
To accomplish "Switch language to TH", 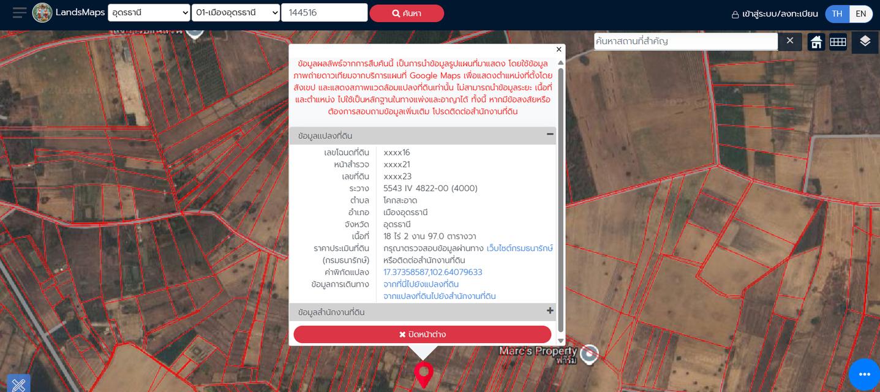I will 837,13.
